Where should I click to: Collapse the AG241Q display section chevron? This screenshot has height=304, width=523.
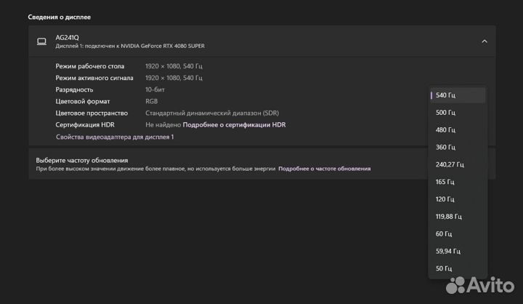[x=485, y=41]
